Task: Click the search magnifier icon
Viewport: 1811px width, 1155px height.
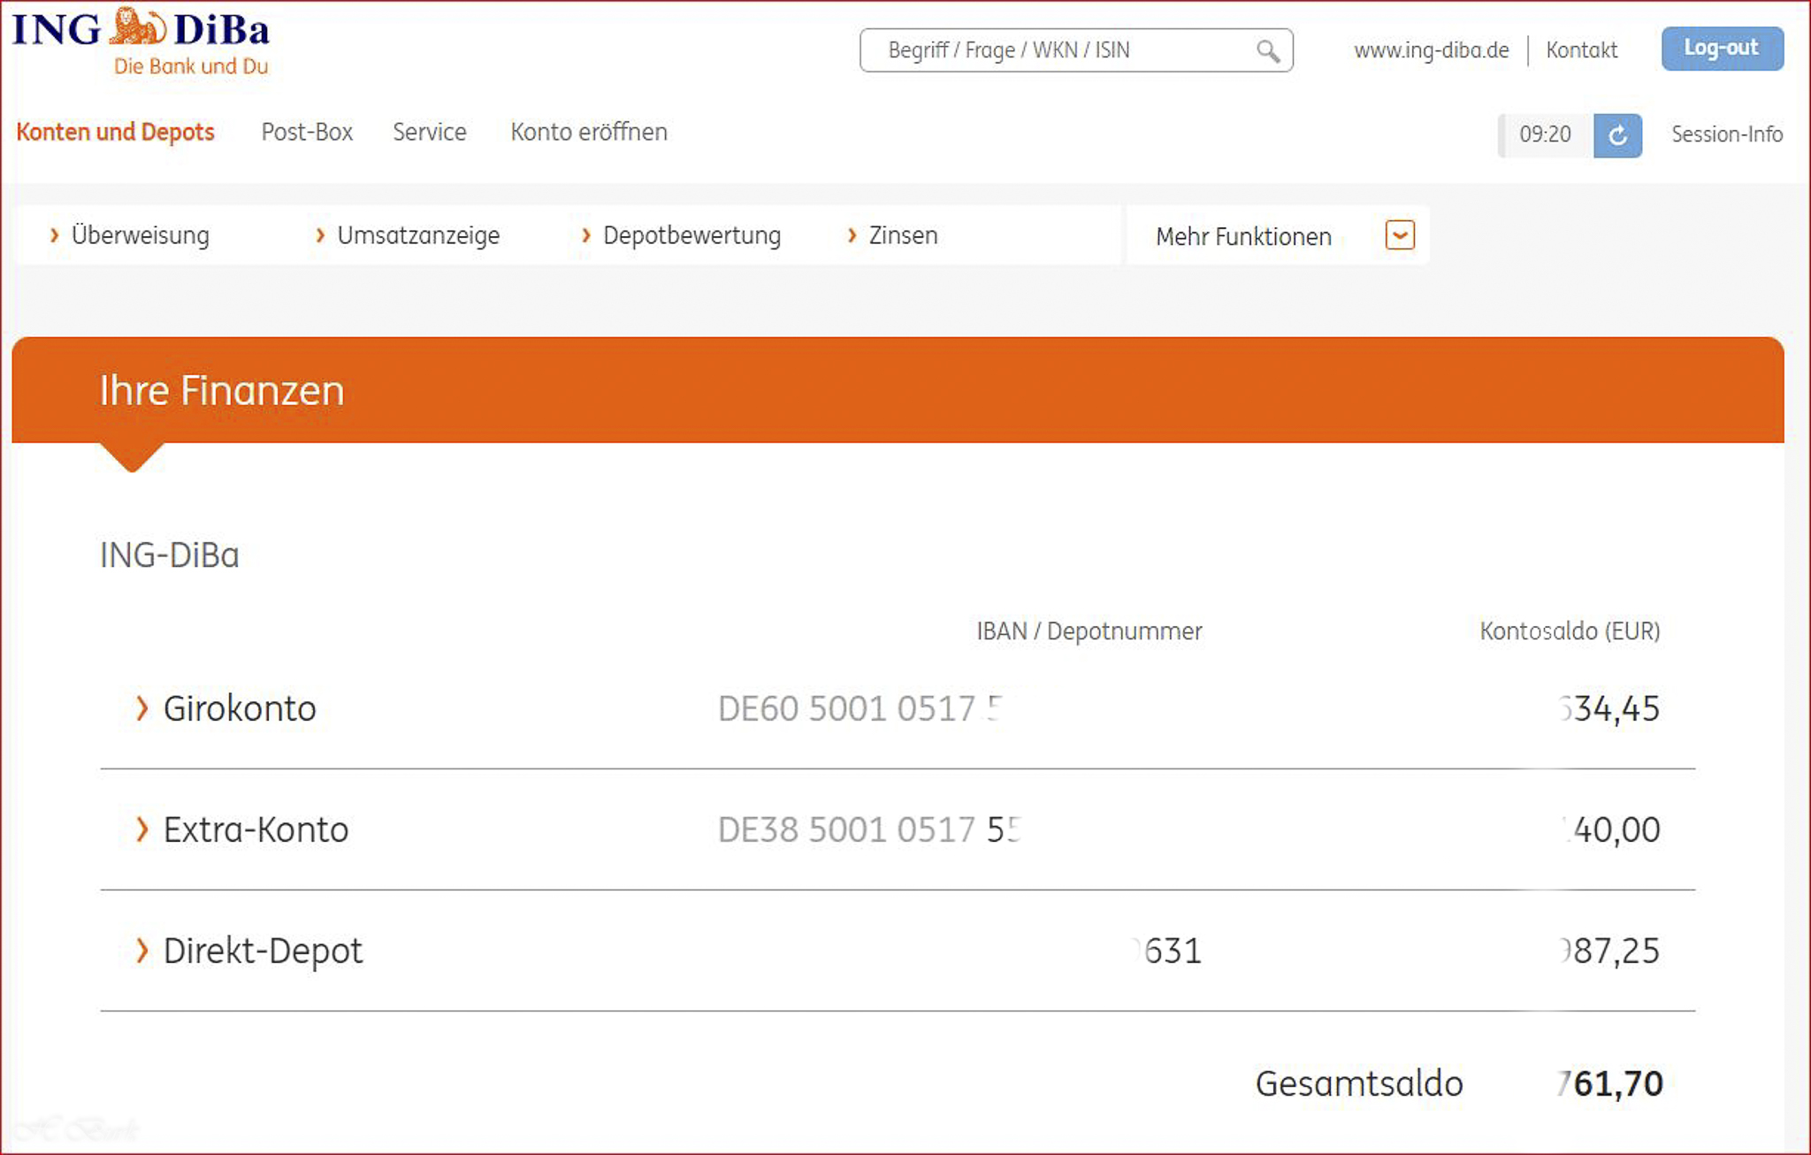Action: tap(1268, 51)
